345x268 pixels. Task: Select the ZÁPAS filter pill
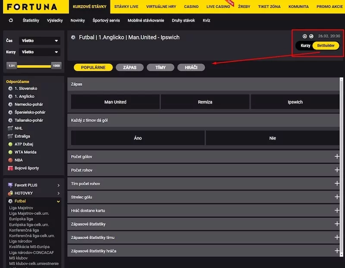coord(130,67)
